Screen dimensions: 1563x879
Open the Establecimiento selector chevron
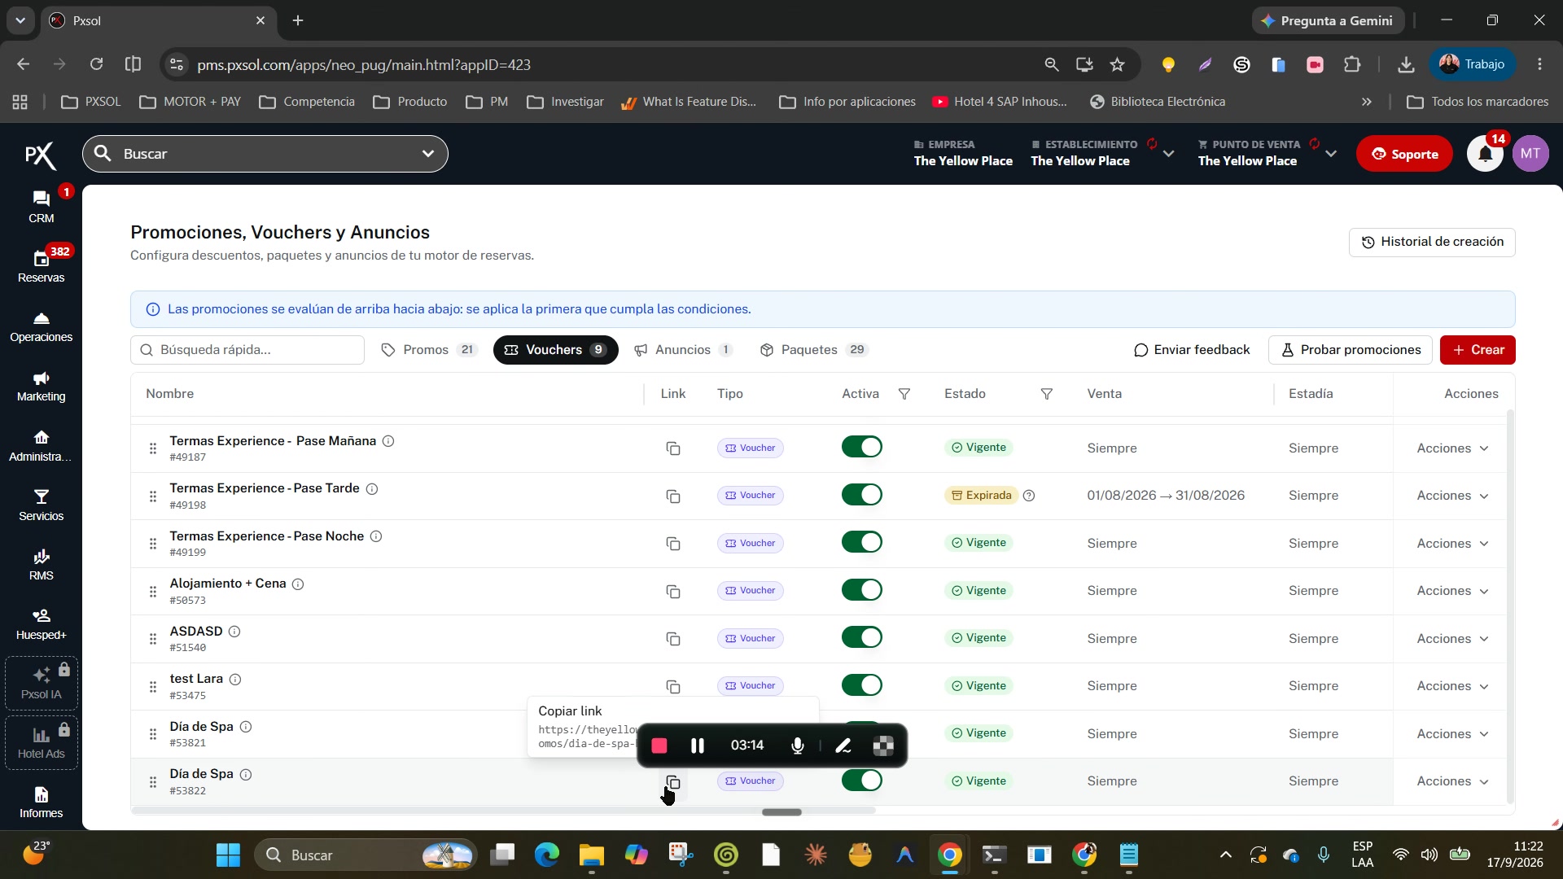click(x=1168, y=154)
